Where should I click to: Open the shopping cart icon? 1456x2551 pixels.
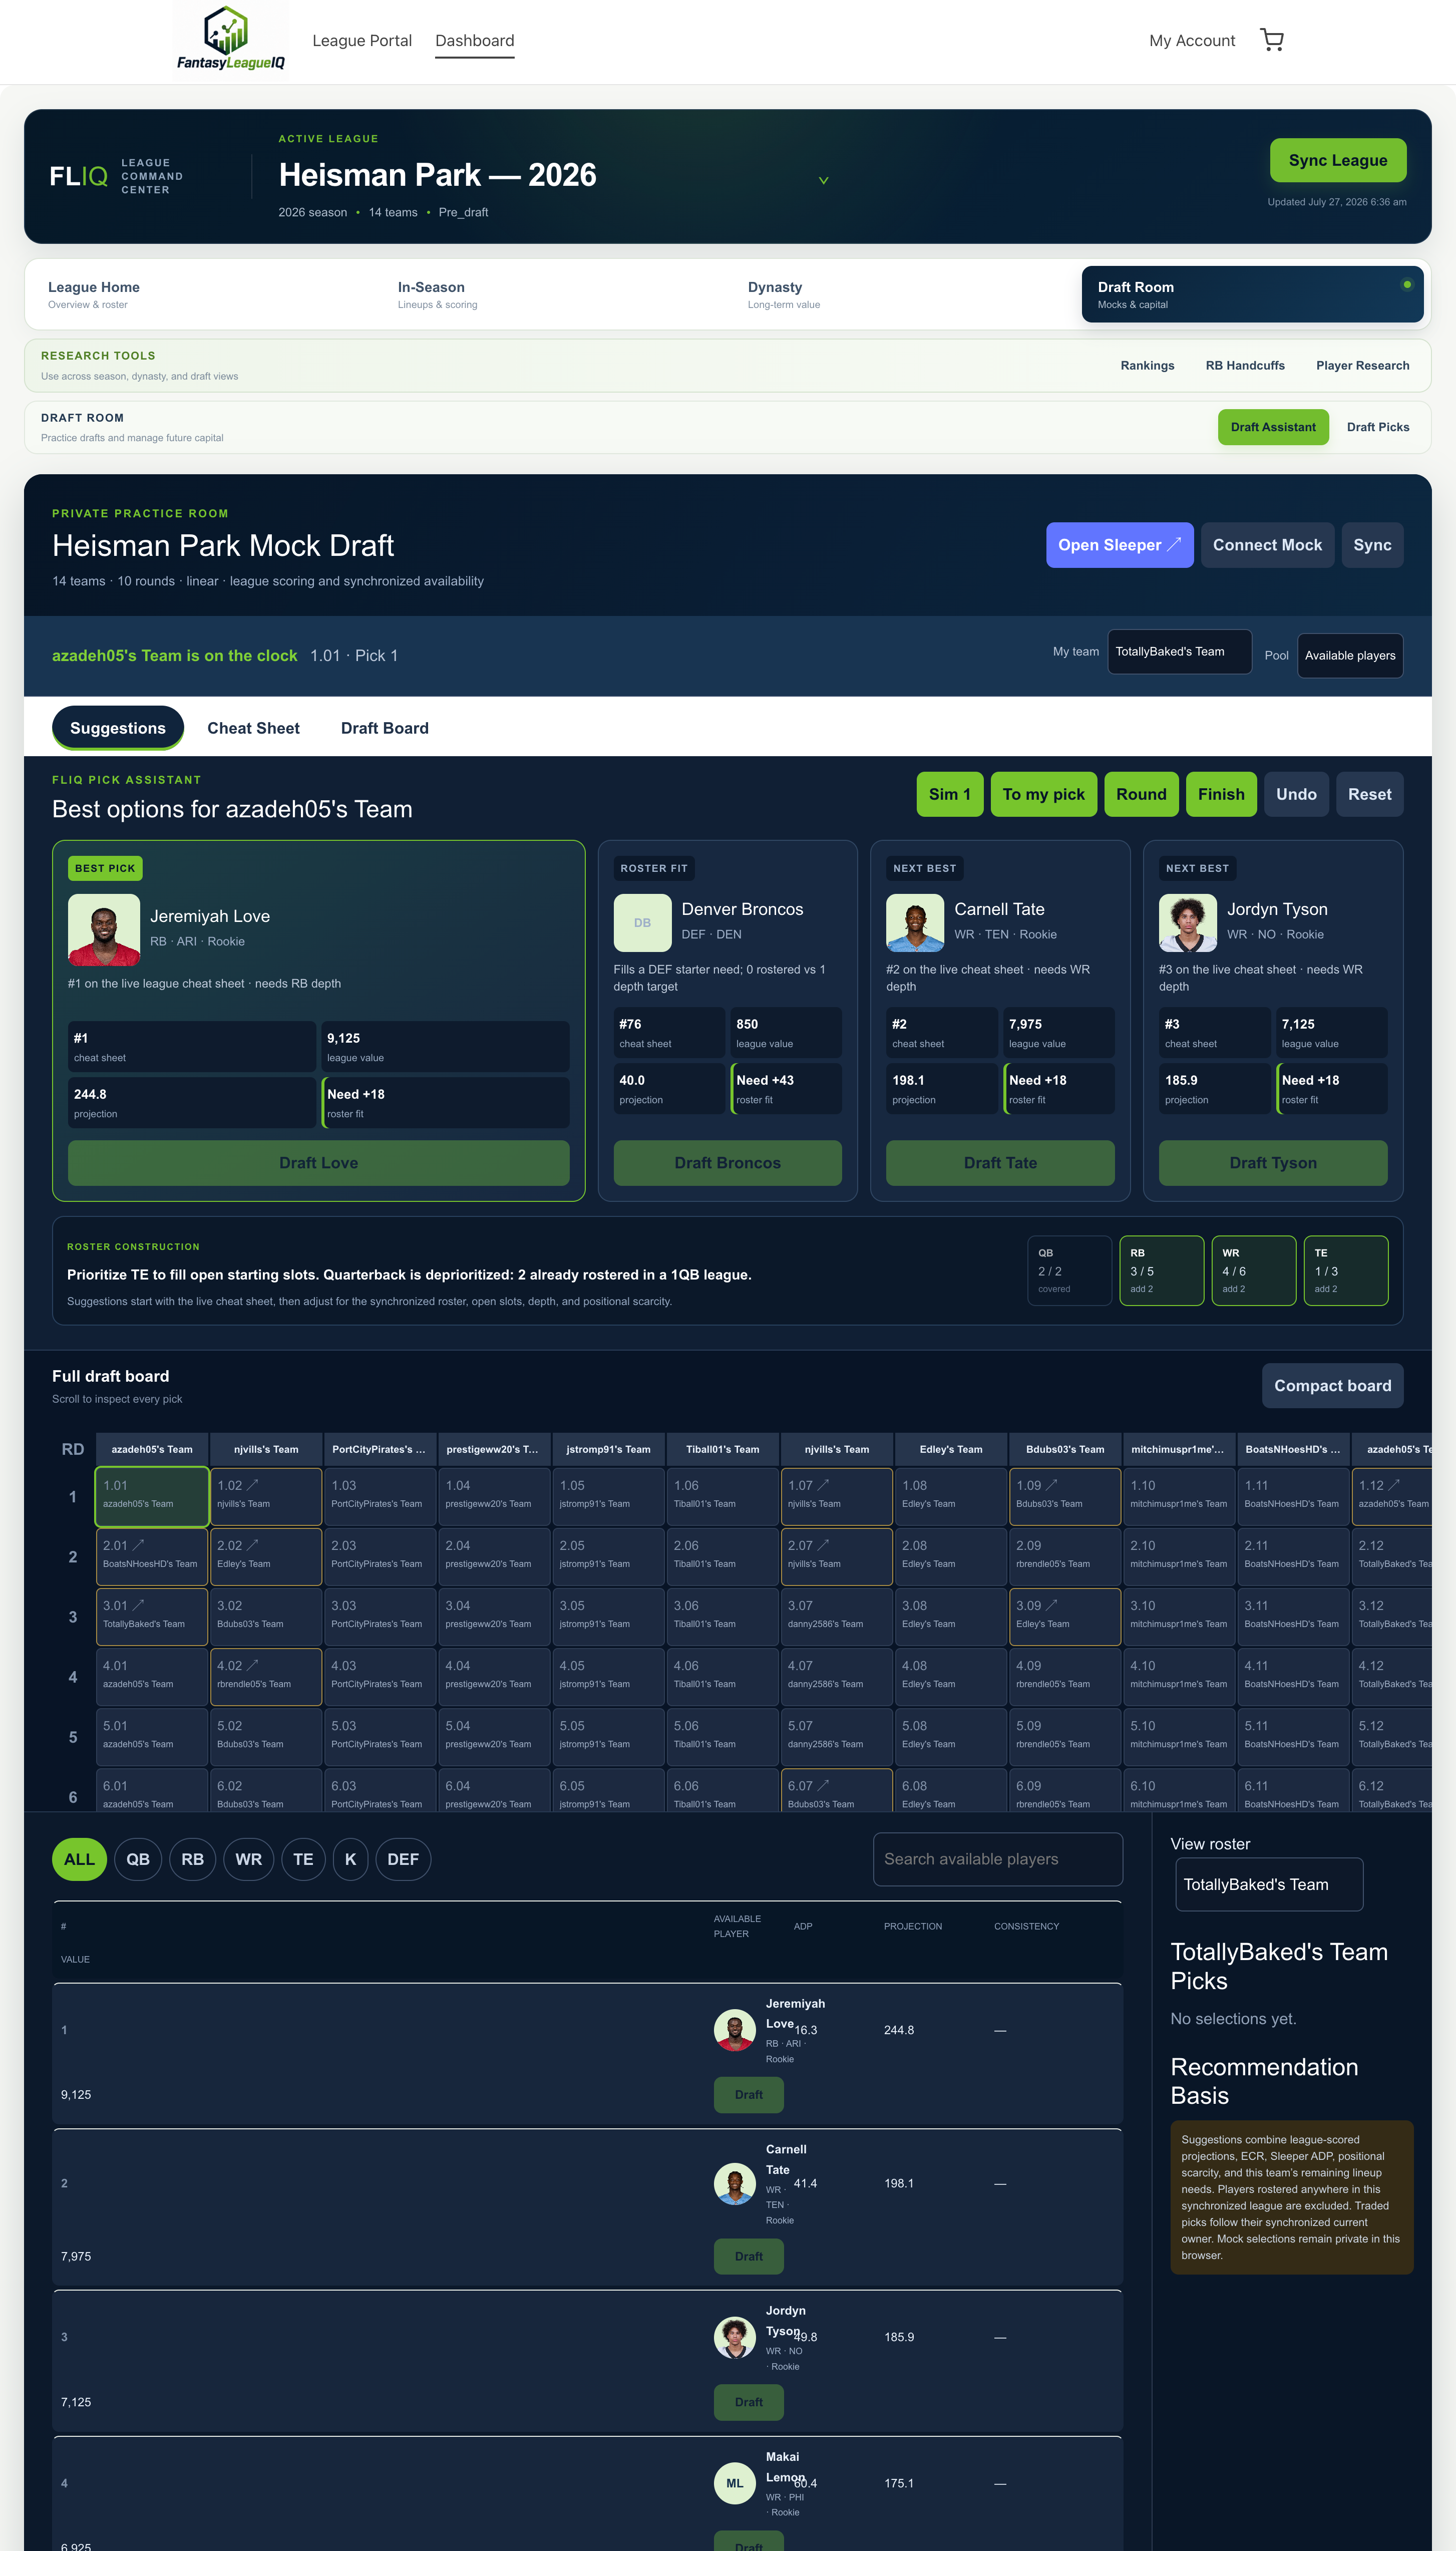click(x=1272, y=40)
